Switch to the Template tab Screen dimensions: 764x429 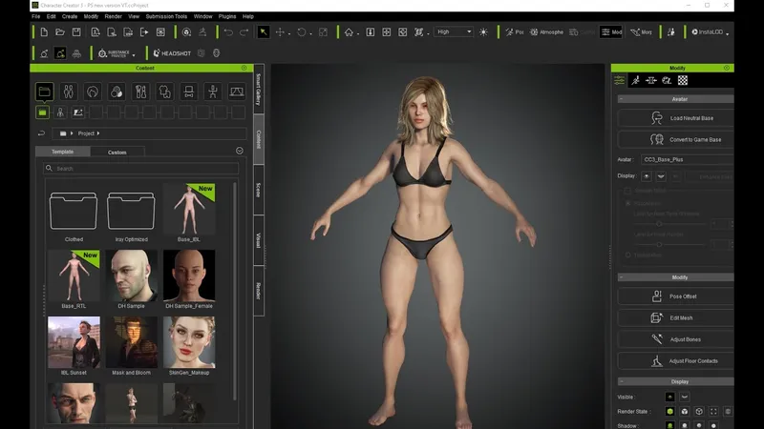click(x=62, y=152)
